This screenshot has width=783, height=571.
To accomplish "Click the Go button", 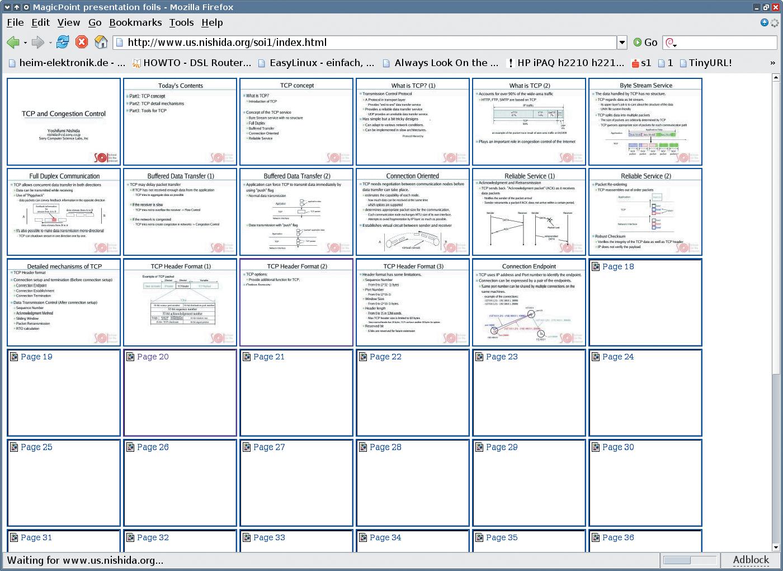I will 645,43.
